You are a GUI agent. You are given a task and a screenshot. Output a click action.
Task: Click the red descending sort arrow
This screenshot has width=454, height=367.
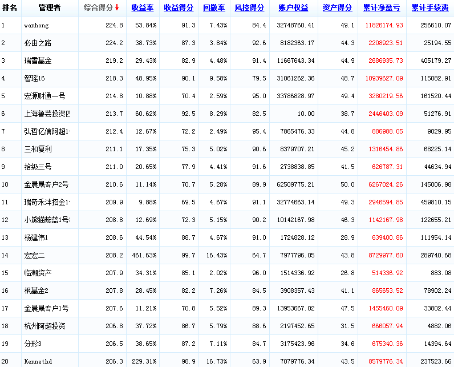point(117,7)
